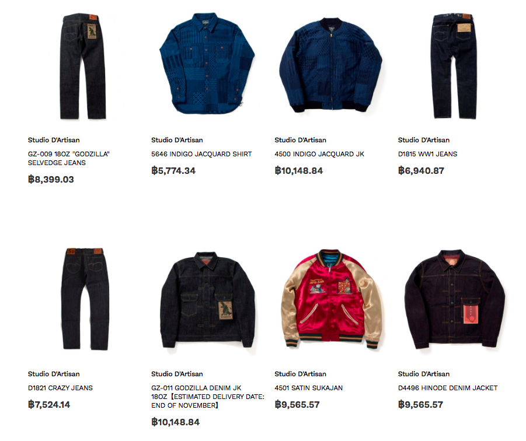Click the ฿6,940.87 price under WW1 jeans

coord(421,171)
